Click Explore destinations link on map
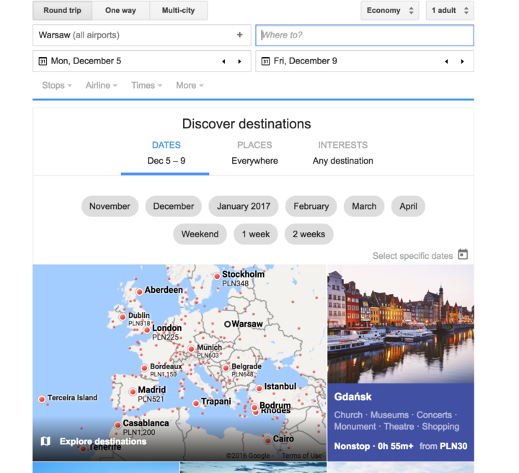Viewport: 519px width, 473px height. [103, 441]
